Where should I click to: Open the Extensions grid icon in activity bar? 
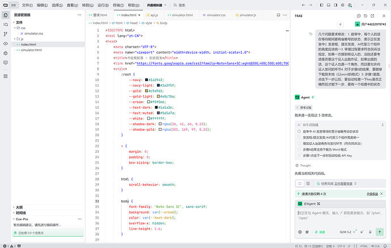[6, 76]
